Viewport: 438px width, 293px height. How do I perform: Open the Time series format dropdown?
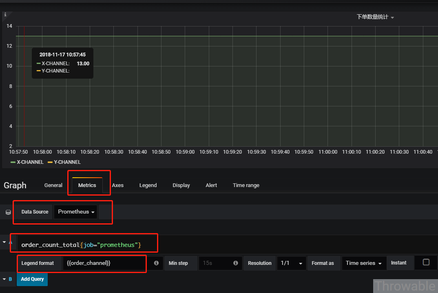coord(364,263)
